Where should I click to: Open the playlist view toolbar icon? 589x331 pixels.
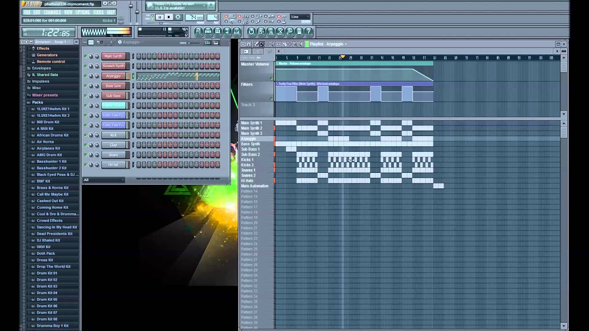(x=198, y=32)
